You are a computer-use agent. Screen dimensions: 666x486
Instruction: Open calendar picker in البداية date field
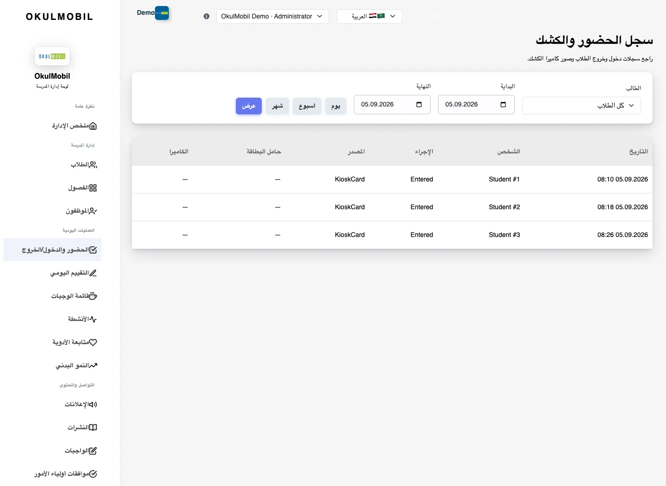click(x=503, y=105)
